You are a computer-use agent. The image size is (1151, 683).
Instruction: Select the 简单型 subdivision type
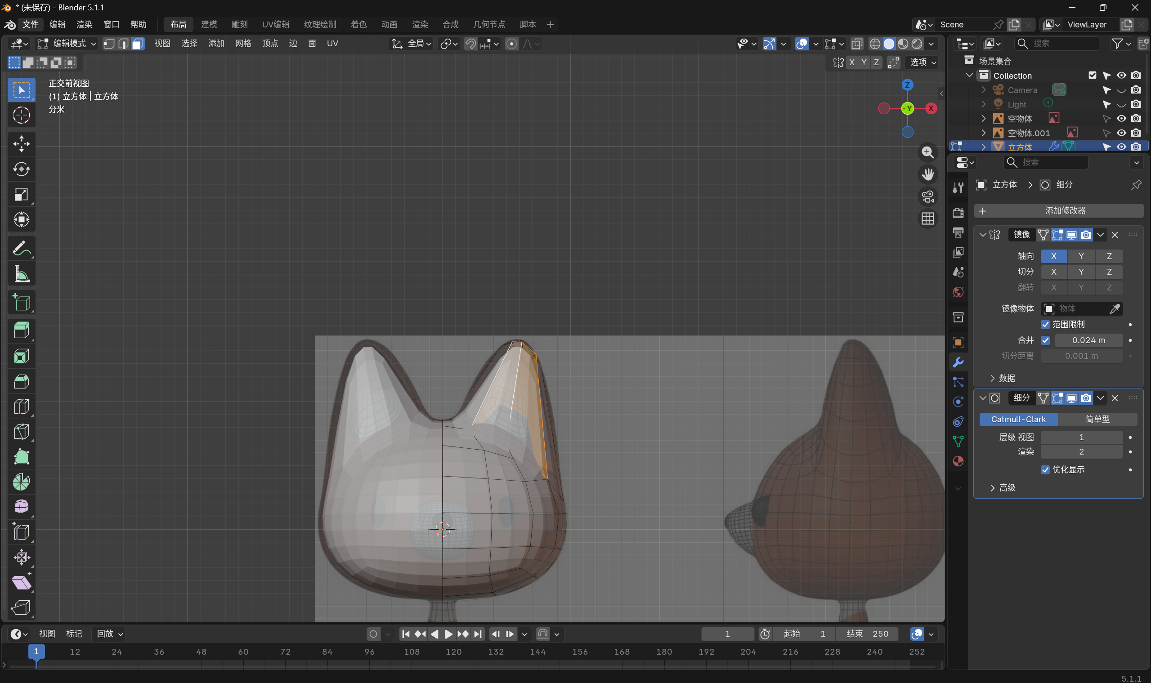1097,419
